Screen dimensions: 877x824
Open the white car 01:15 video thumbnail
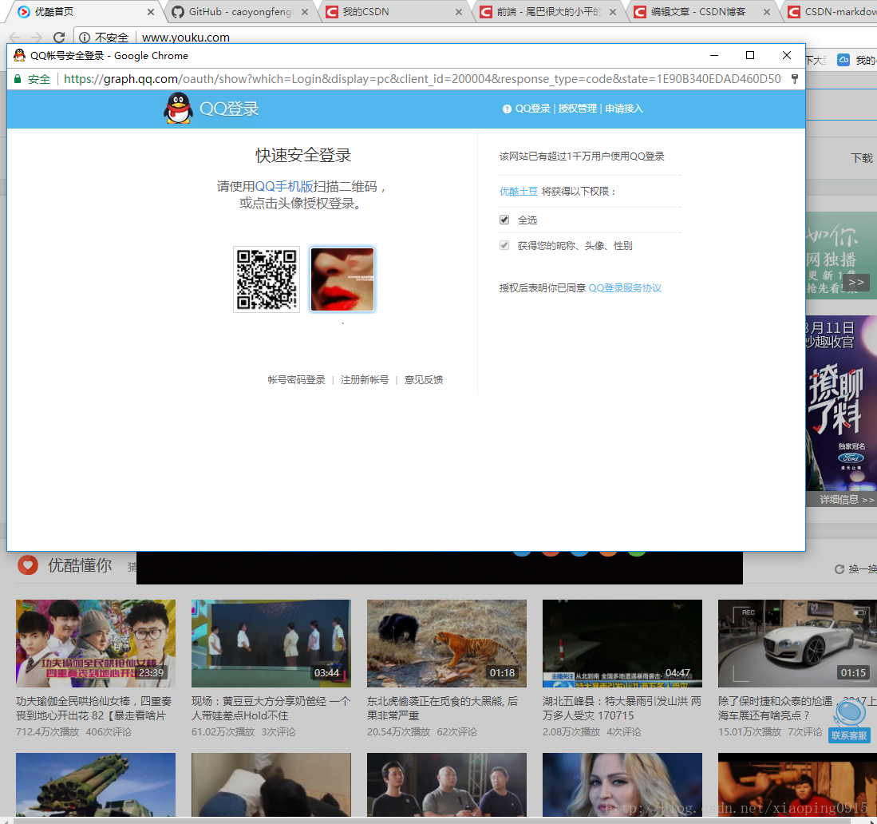coord(797,644)
